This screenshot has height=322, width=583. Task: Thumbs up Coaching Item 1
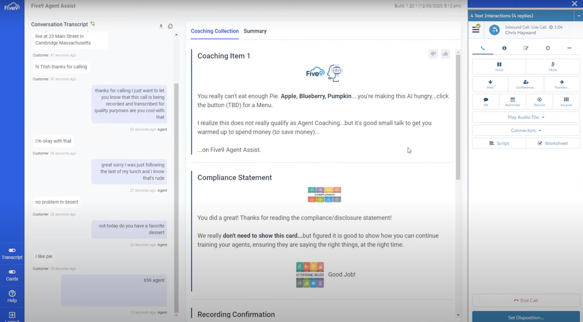click(x=445, y=54)
